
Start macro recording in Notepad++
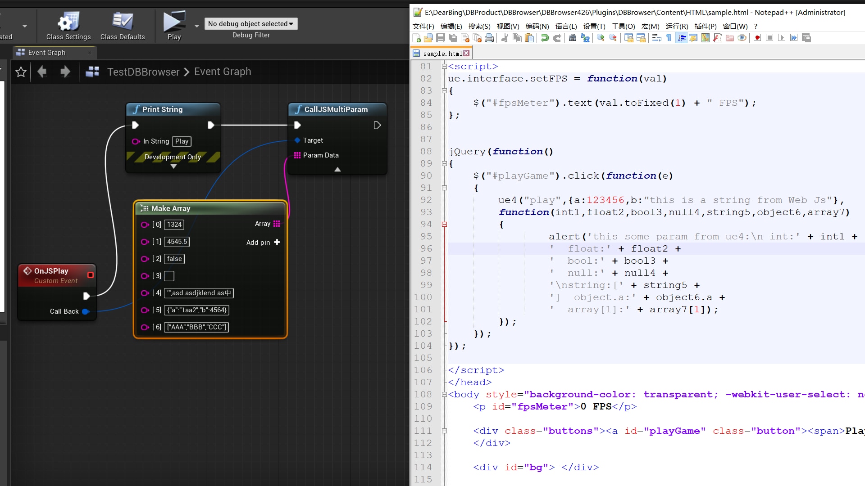click(x=757, y=38)
